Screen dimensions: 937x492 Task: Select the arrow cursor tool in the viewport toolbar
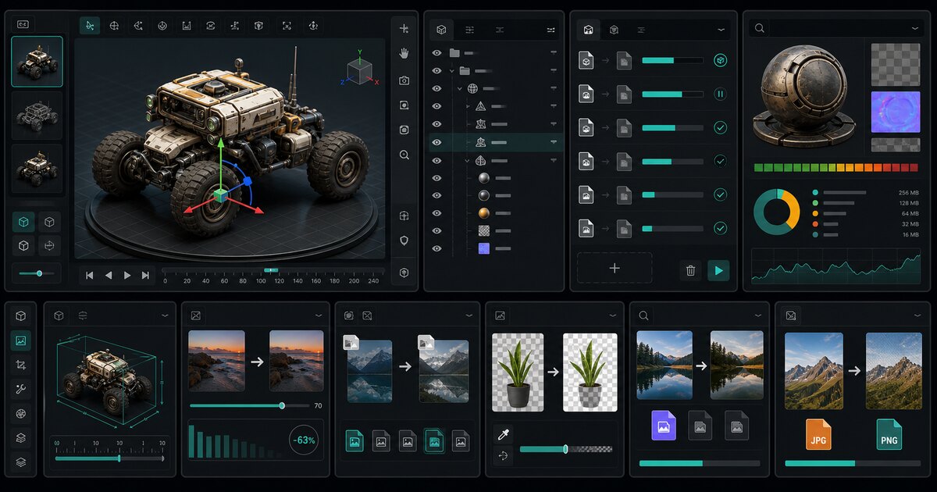90,26
